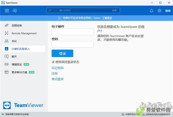
Task: Click the green connection status indicator
Action: 3,114
